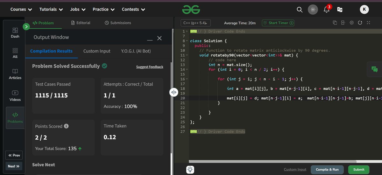
Task: Expand the Courses dropdown
Action: (21, 10)
